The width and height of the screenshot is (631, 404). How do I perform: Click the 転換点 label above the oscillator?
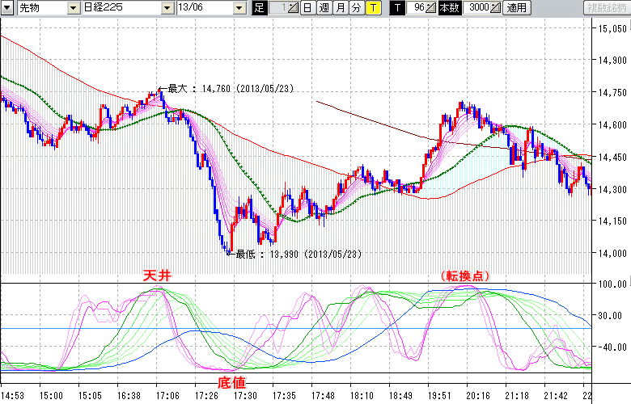click(x=466, y=276)
